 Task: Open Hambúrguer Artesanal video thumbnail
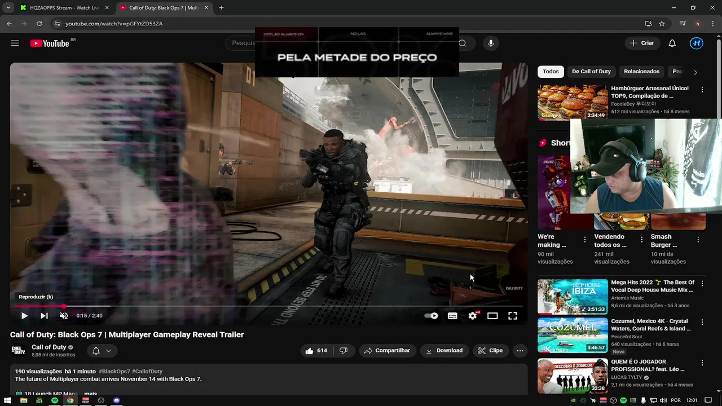573,102
